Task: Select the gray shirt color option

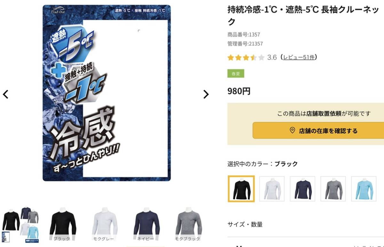Action: (333, 189)
